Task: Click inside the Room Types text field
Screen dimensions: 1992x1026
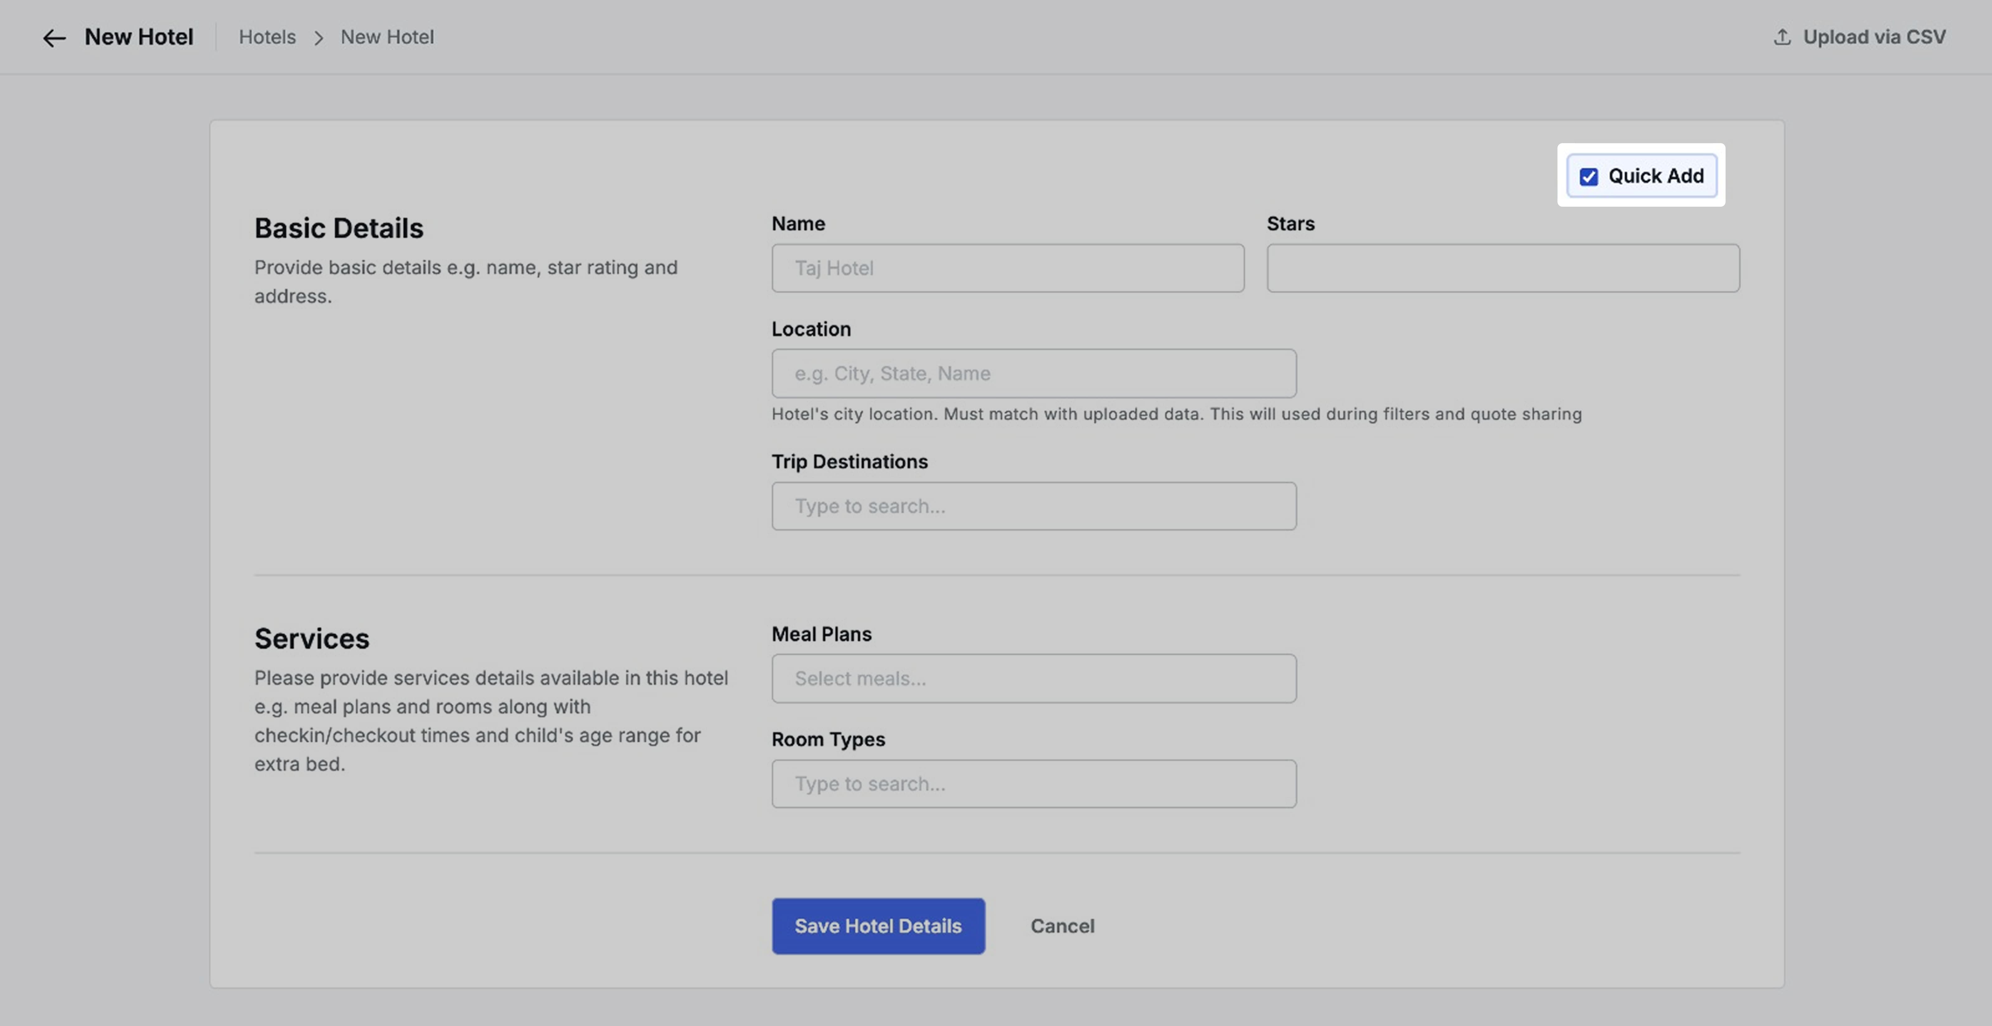Action: (1034, 783)
